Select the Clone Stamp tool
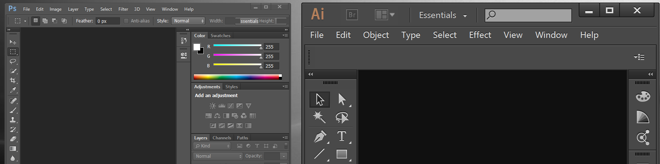 click(x=13, y=120)
